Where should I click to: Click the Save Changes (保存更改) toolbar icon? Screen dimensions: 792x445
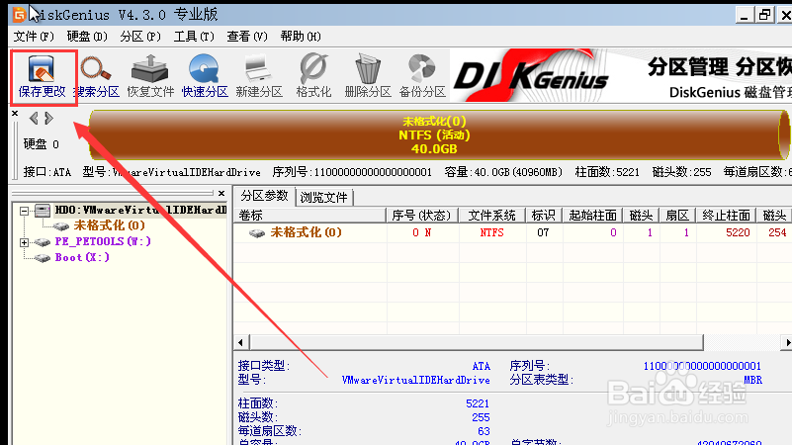pyautogui.click(x=42, y=77)
